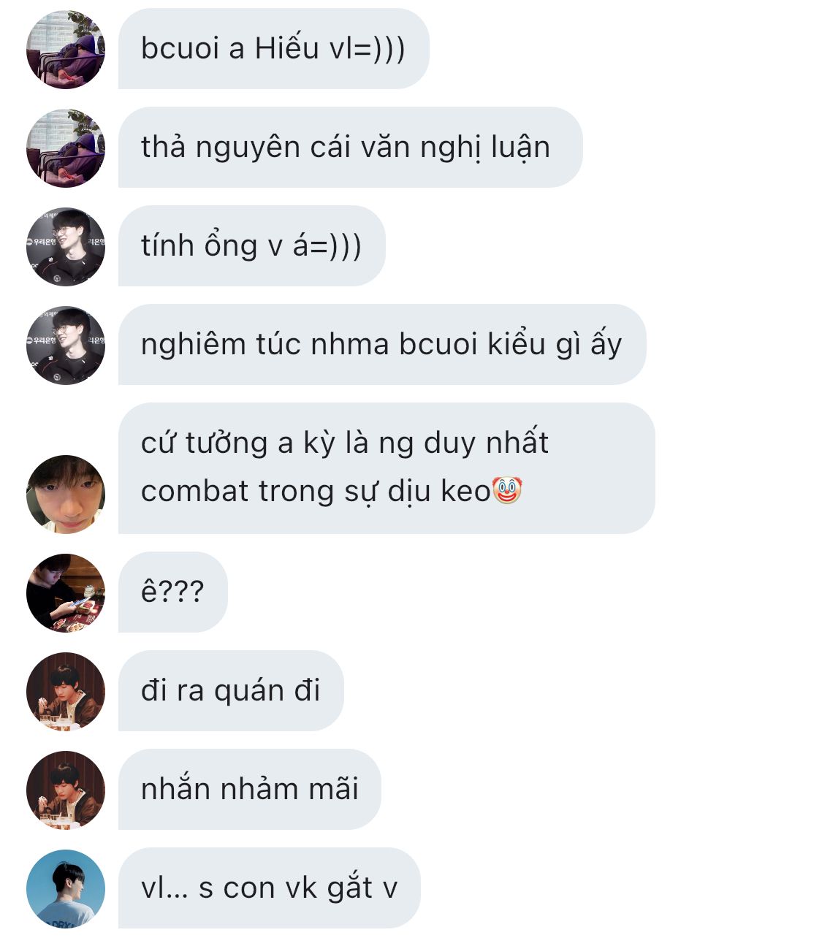Viewport: 822px width, 946px height.
Task: Click the clown emoji in the message
Action: point(507,490)
